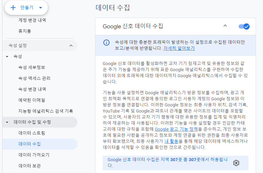This screenshot has width=263, height=173.
Task: Open the 내 활동 link
Action: (171, 141)
